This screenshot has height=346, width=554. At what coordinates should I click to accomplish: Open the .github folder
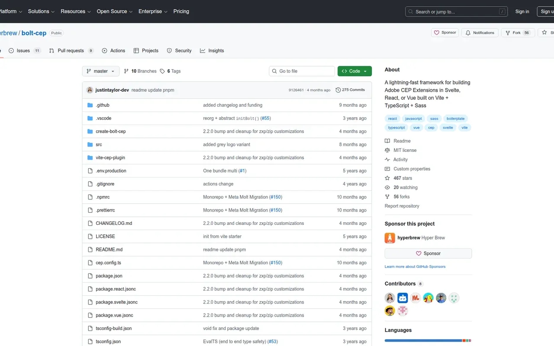(x=103, y=105)
